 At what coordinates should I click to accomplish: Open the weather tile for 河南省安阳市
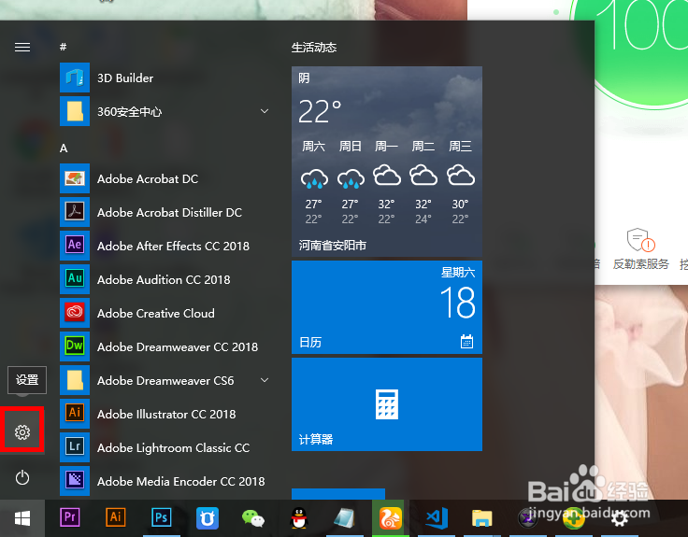pos(387,162)
